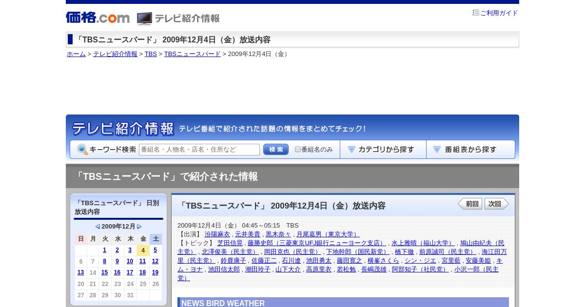Select calendar date 17
585x307 pixels.
click(x=130, y=272)
